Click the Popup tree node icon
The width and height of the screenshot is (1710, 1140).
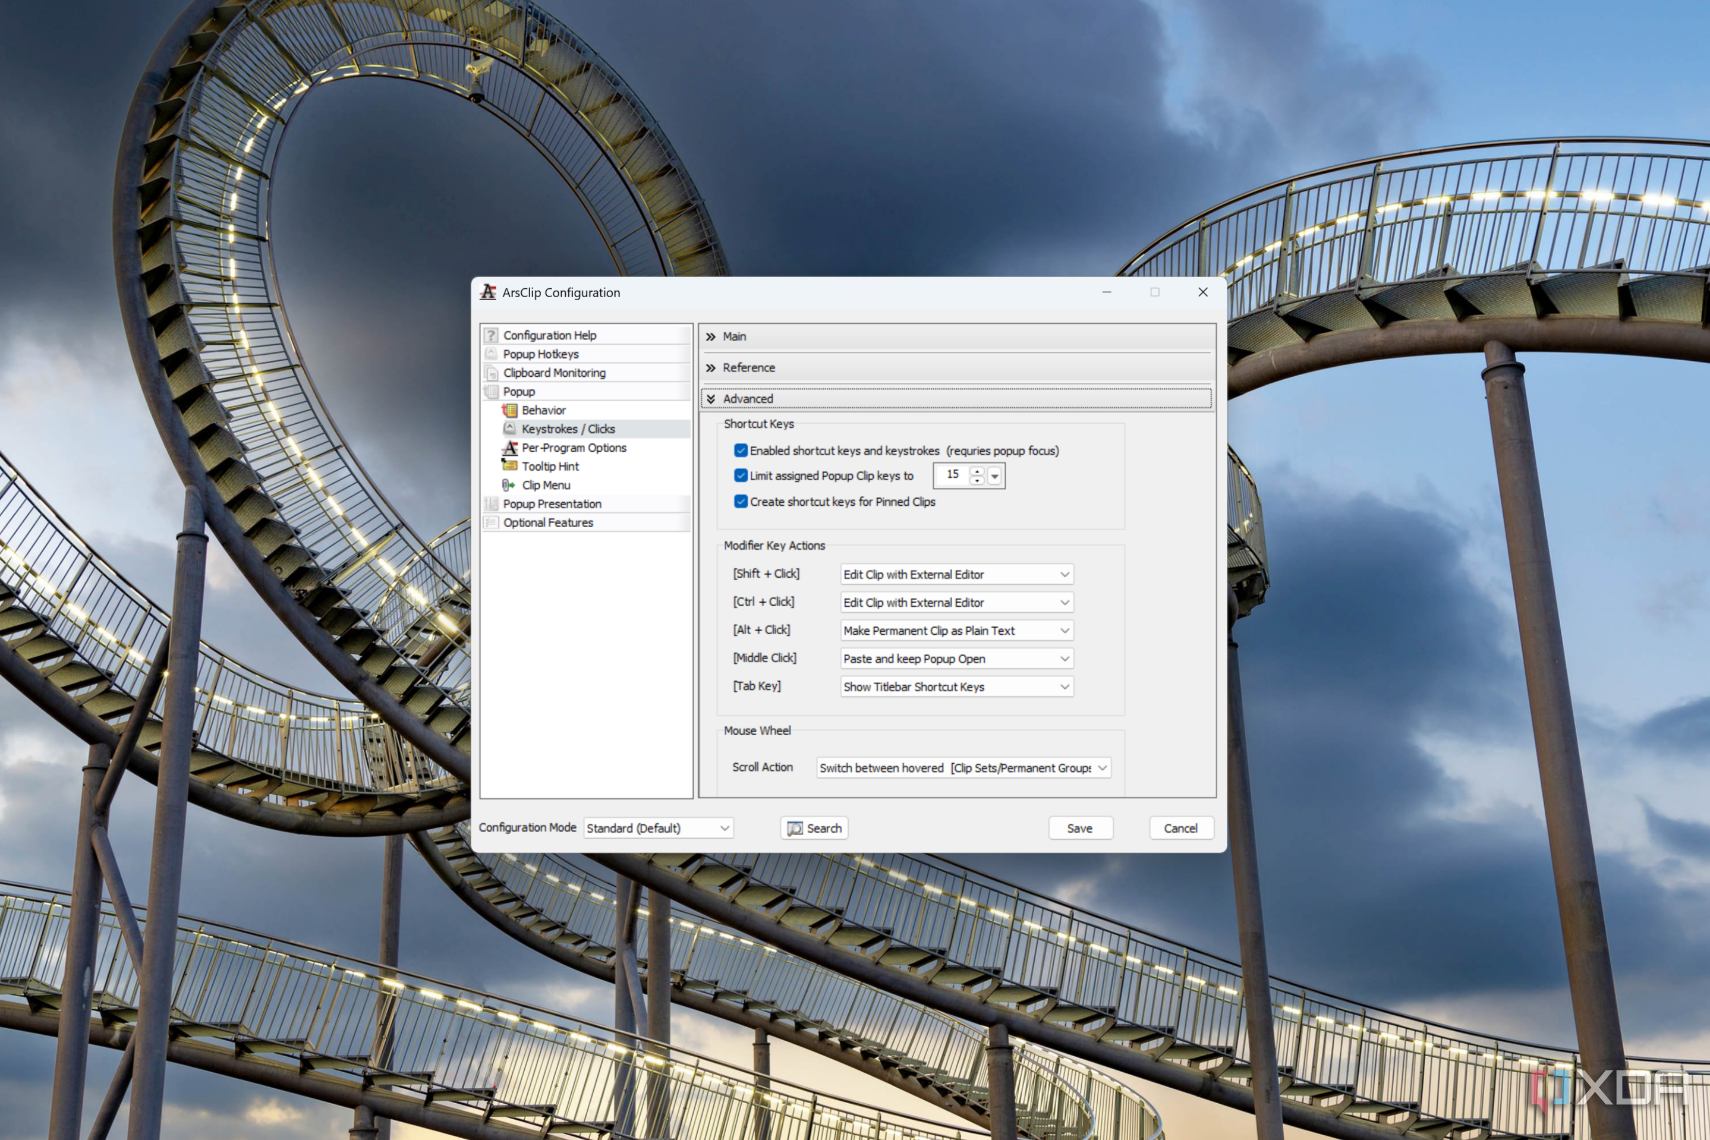coord(492,392)
